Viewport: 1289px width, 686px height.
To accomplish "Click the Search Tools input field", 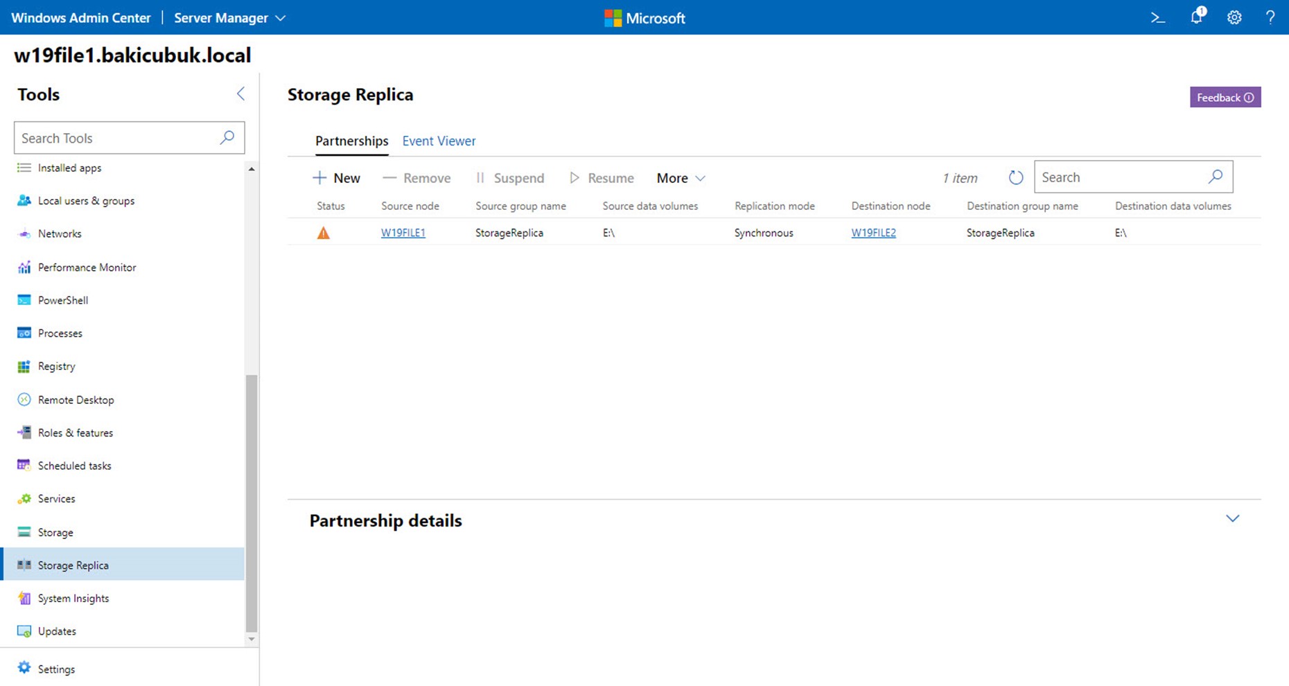I will pos(129,138).
